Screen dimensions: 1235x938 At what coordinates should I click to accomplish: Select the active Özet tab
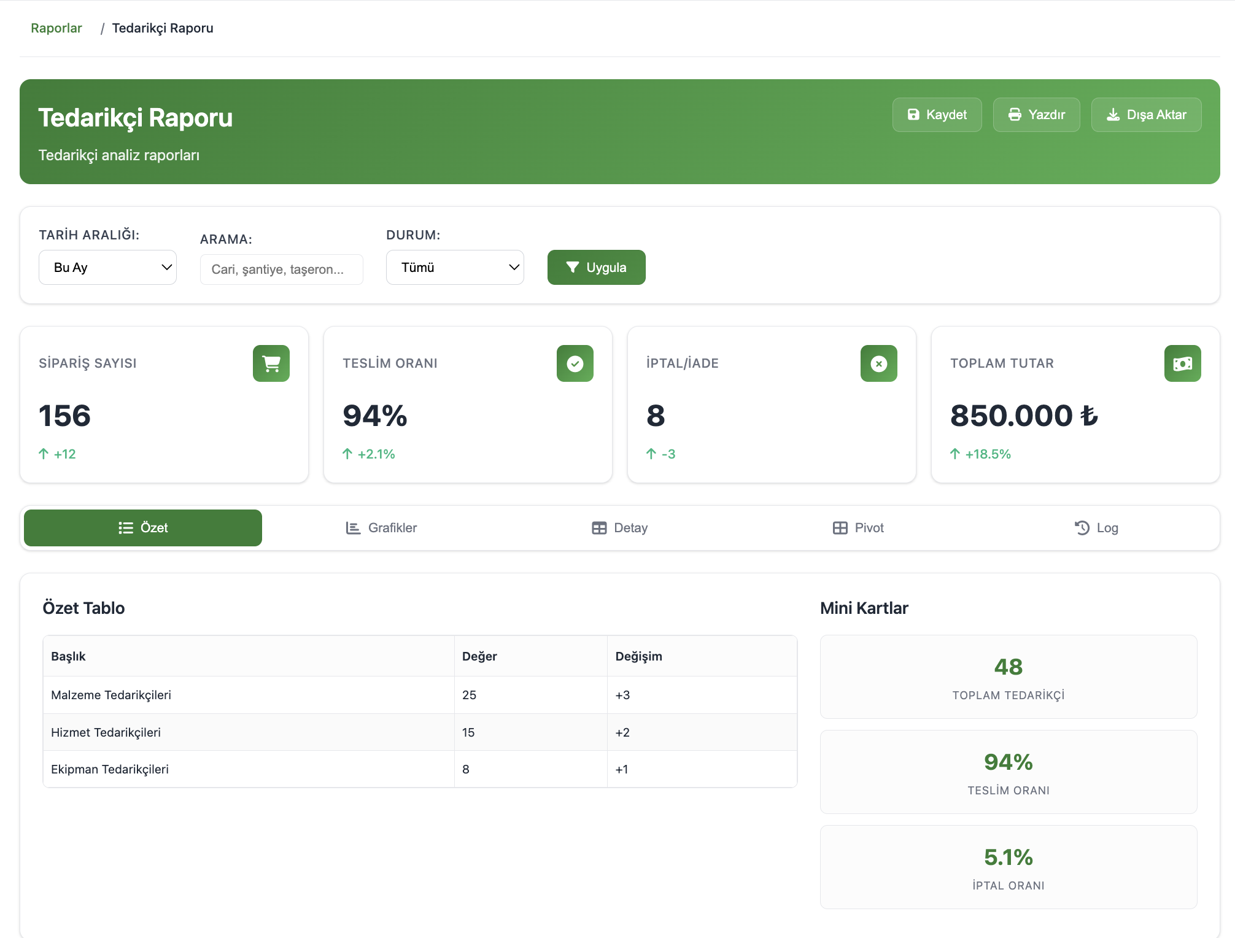click(143, 528)
